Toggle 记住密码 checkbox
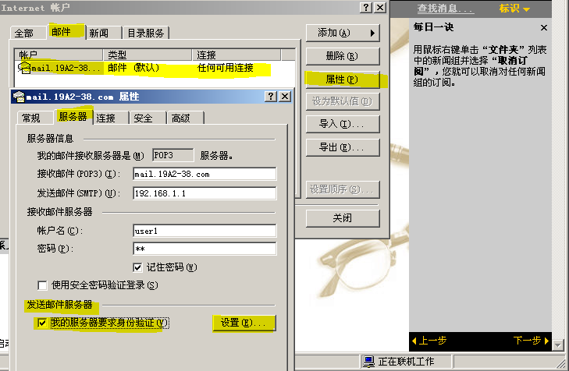The height and width of the screenshot is (371, 569). point(137,267)
